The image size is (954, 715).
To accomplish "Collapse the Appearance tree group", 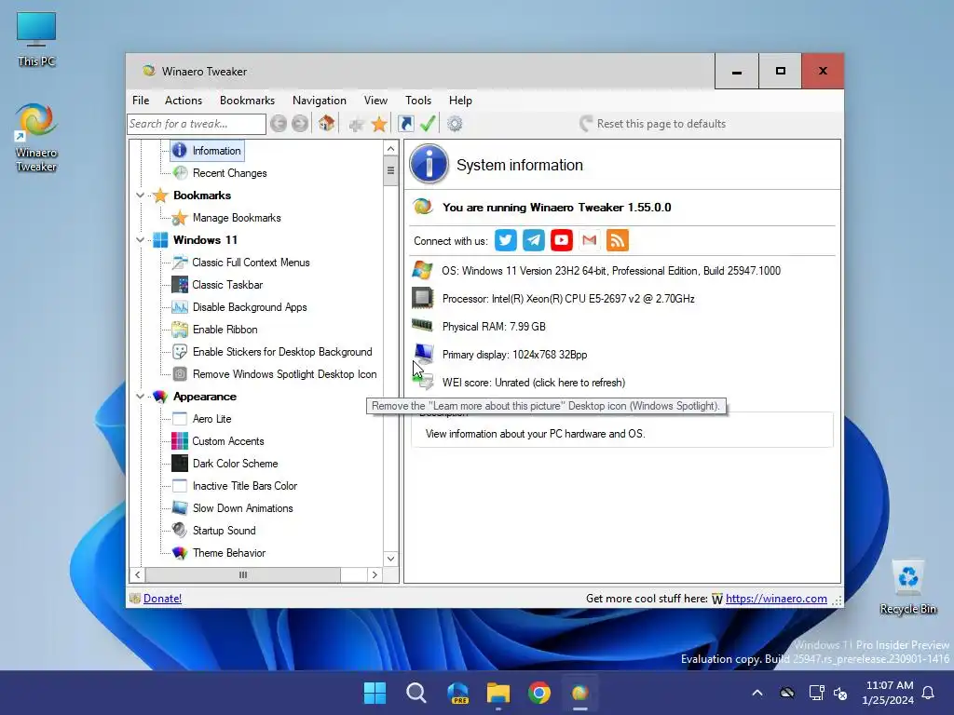I will tap(140, 397).
